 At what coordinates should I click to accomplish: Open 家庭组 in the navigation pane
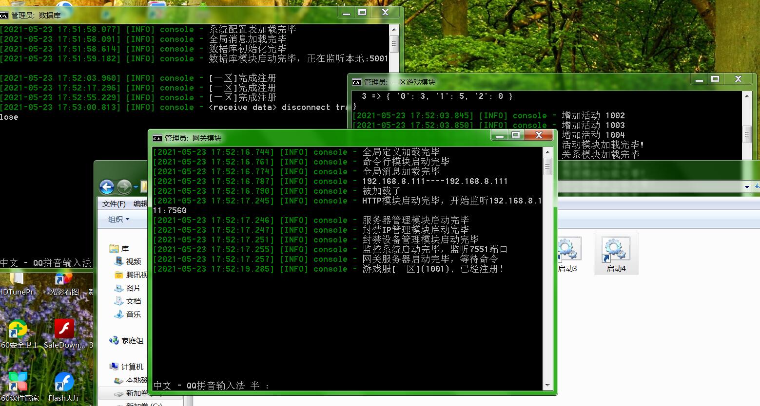point(132,340)
